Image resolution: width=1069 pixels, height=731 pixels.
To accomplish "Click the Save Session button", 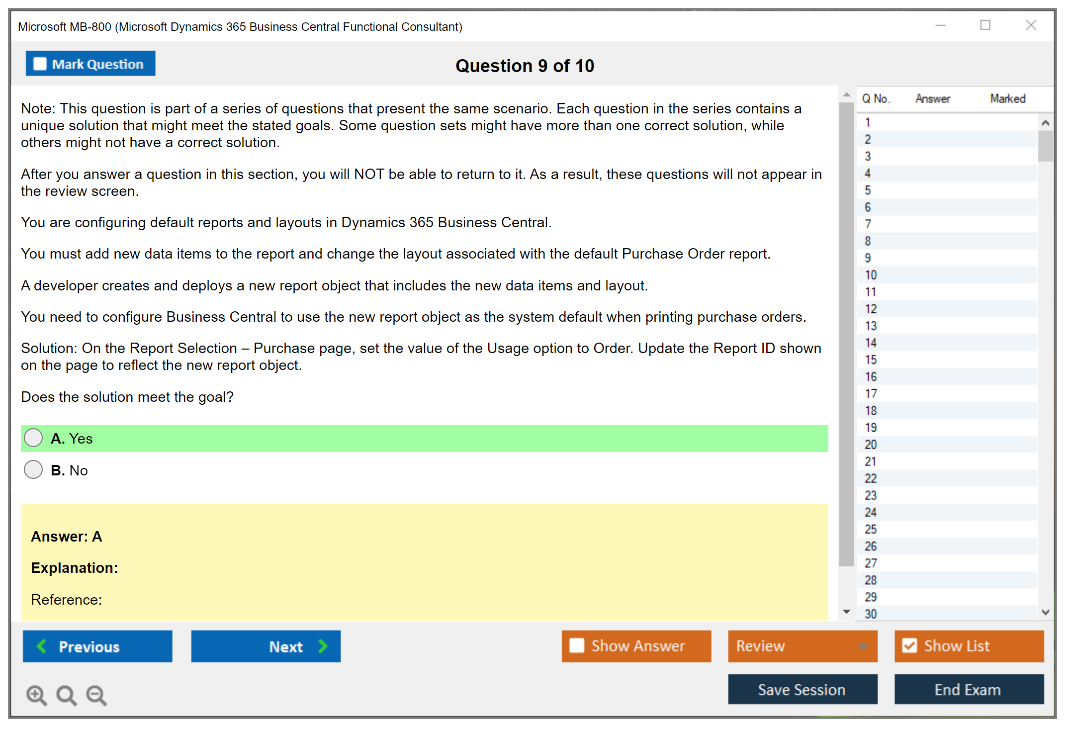I will click(x=802, y=689).
